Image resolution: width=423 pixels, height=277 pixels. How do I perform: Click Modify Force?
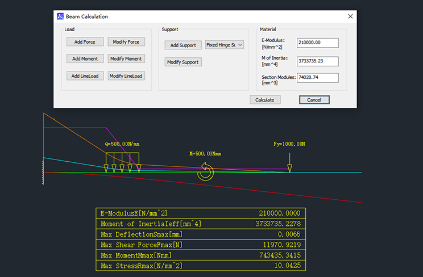[126, 41]
